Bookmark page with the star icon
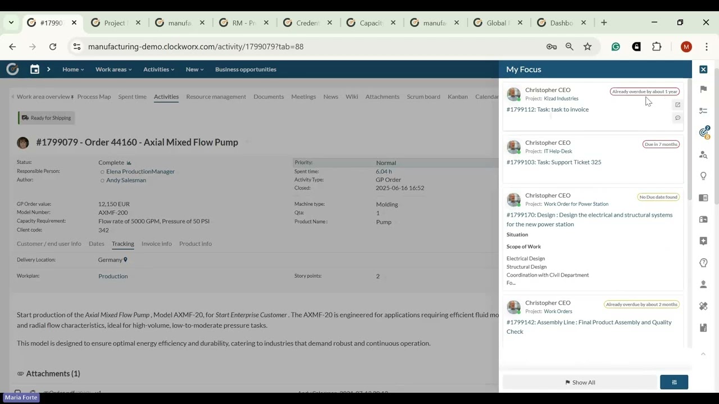This screenshot has width=719, height=404. click(588, 47)
